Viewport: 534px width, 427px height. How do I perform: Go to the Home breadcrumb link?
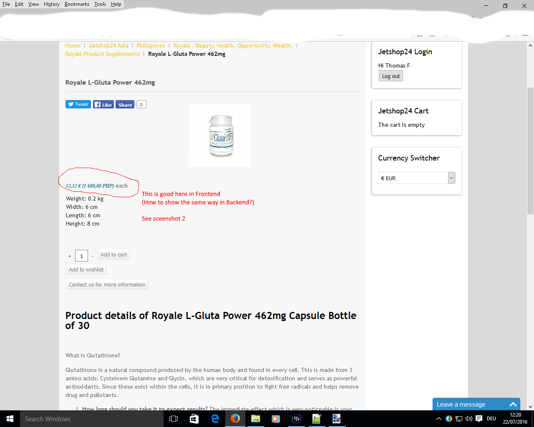click(73, 45)
